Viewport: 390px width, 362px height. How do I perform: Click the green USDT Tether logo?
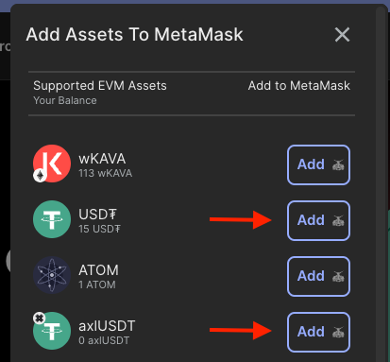click(52, 219)
